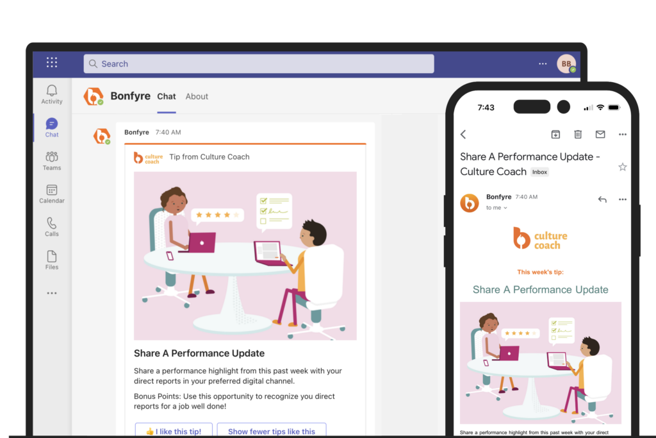Click the trash delete icon in email
The image size is (656, 438).
click(x=578, y=135)
